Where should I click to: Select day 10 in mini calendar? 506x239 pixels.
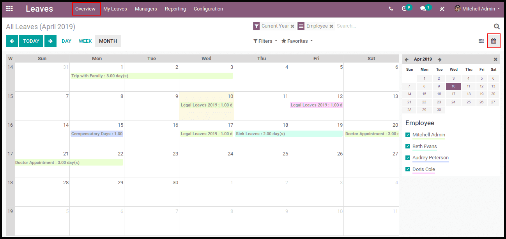click(x=453, y=86)
